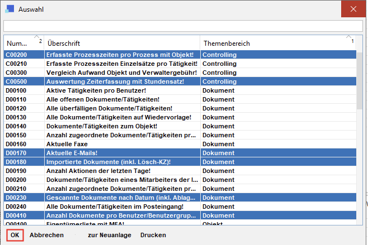The image size is (368, 245).
Task: Sort by the Überschrift column header
Action: (121, 43)
